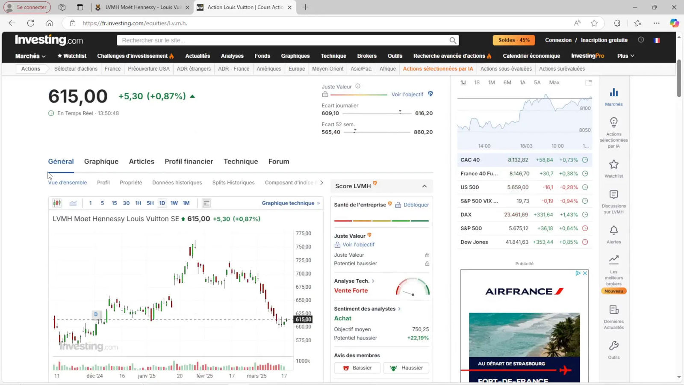Switch the mini chart to Max range
Image resolution: width=684 pixels, height=385 pixels.
(554, 83)
